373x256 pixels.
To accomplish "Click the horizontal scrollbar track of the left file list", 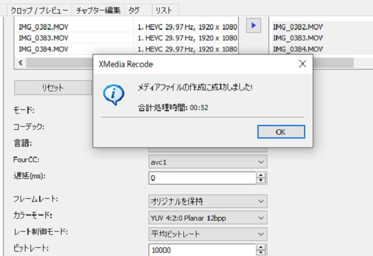I will click(x=60, y=63).
